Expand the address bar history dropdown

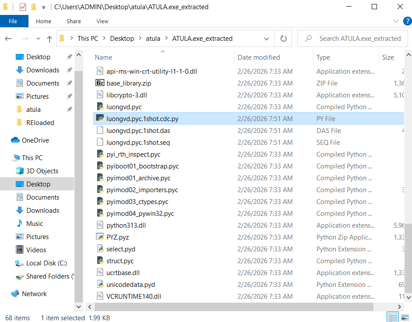266,39
